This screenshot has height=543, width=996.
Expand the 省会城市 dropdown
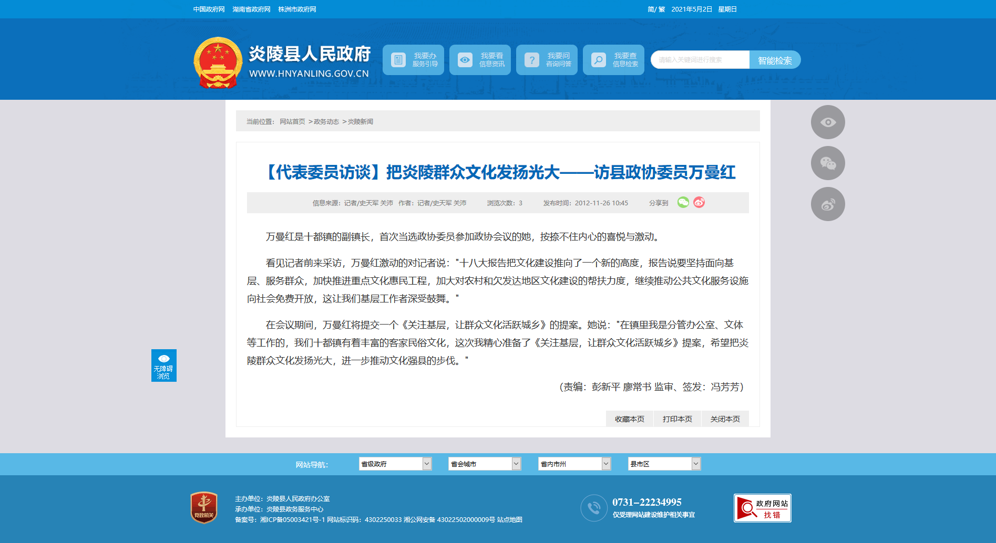(485, 464)
